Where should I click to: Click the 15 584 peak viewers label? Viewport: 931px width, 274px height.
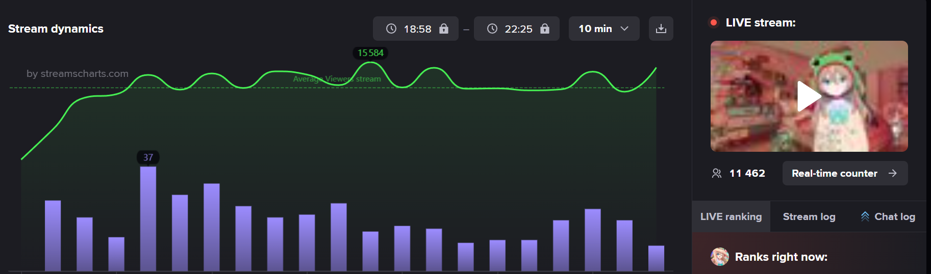[370, 53]
